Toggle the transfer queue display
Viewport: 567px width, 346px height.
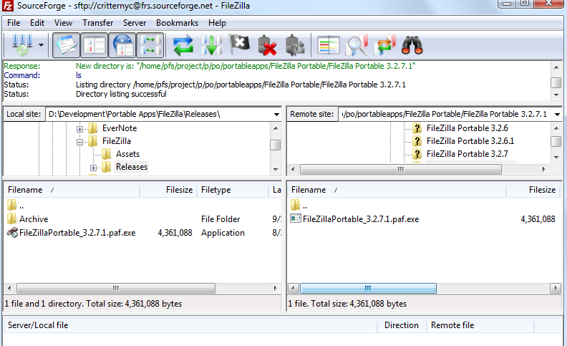pyautogui.click(x=150, y=45)
